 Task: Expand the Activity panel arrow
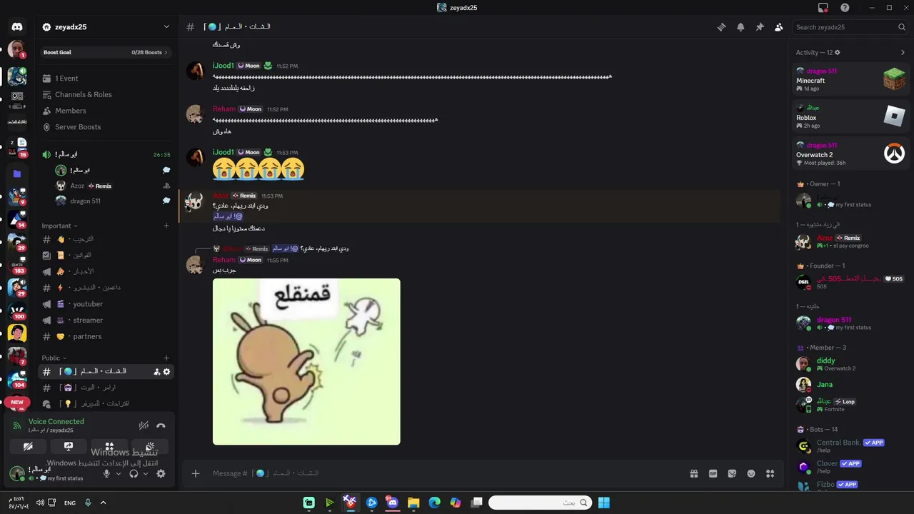point(903,52)
